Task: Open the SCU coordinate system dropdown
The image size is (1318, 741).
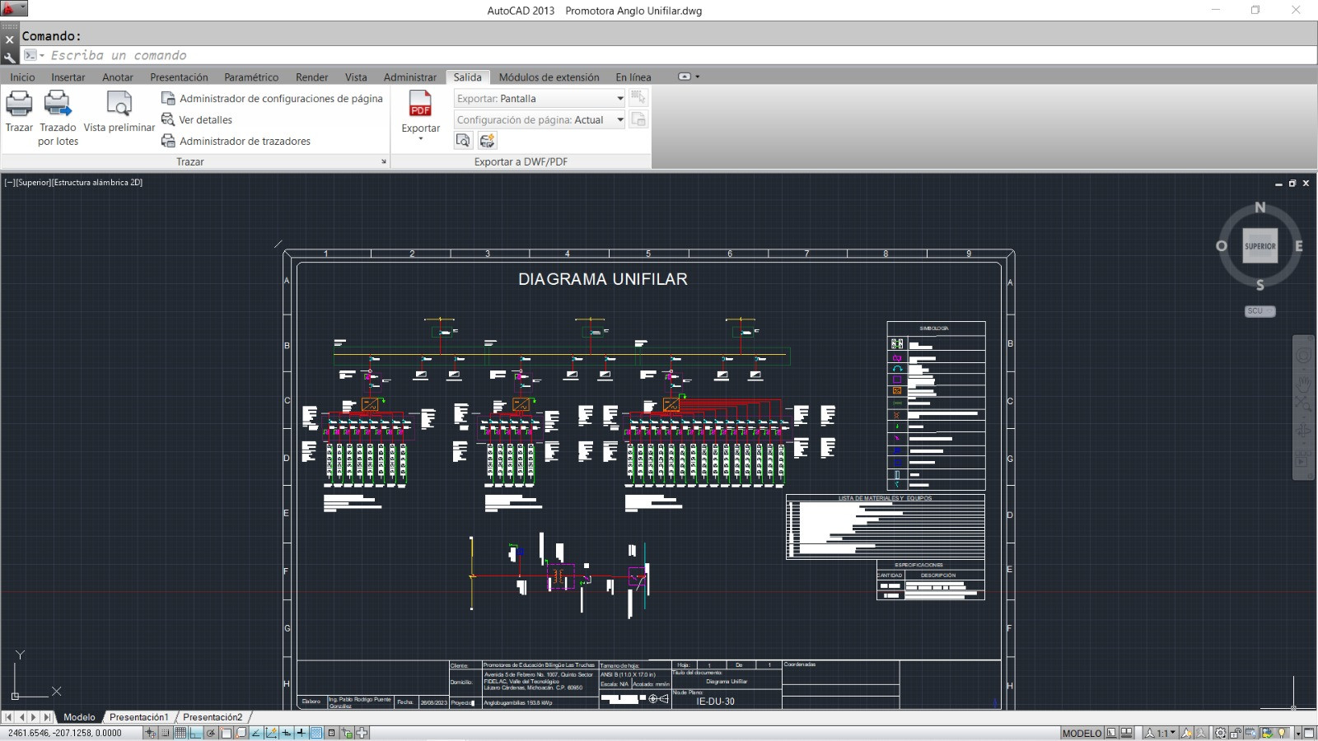Action: pos(1260,311)
